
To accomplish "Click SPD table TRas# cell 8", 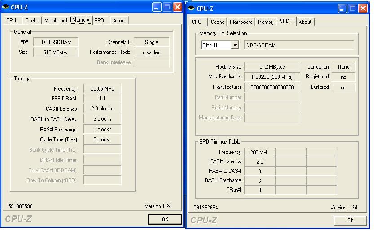I will (260, 190).
